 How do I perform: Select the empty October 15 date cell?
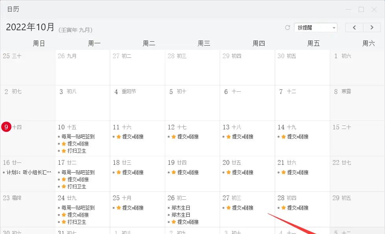pyautogui.click(x=356, y=138)
